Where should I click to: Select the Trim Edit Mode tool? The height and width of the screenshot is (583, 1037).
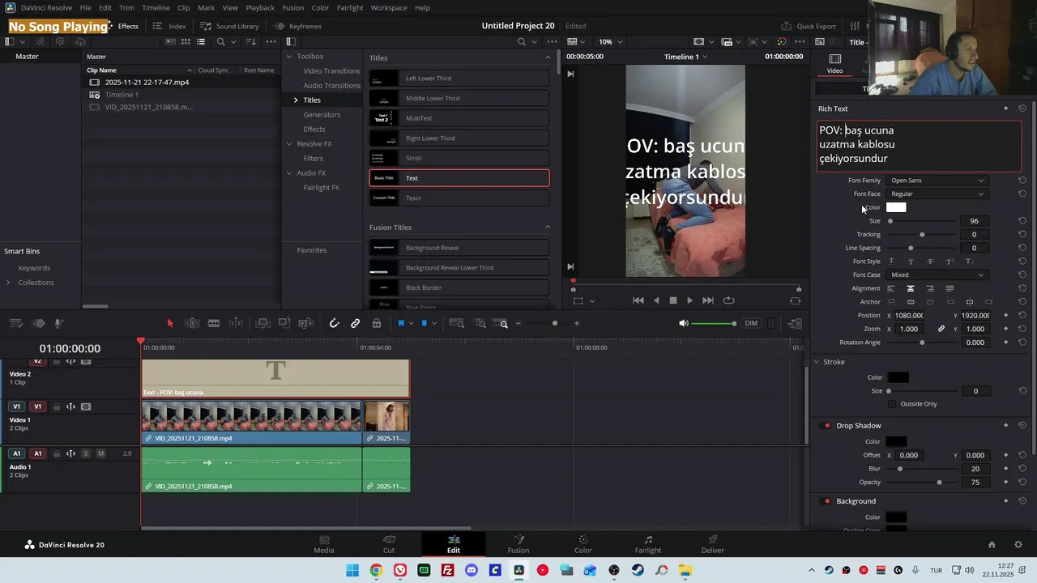(x=192, y=323)
